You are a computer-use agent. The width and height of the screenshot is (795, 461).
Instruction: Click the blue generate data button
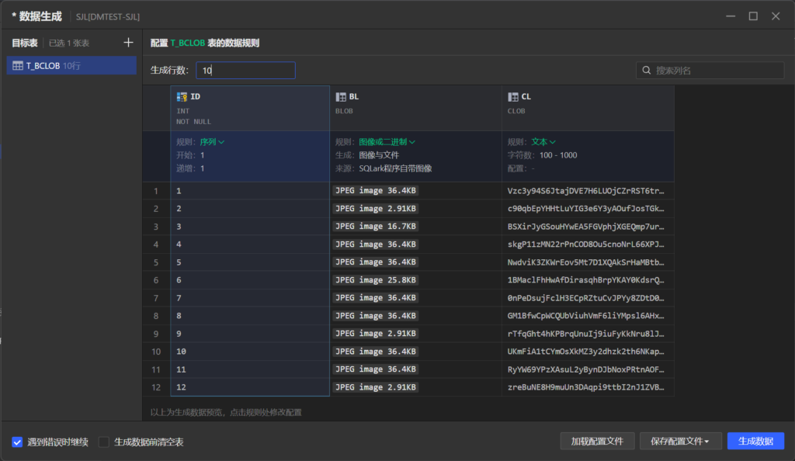pyautogui.click(x=755, y=441)
